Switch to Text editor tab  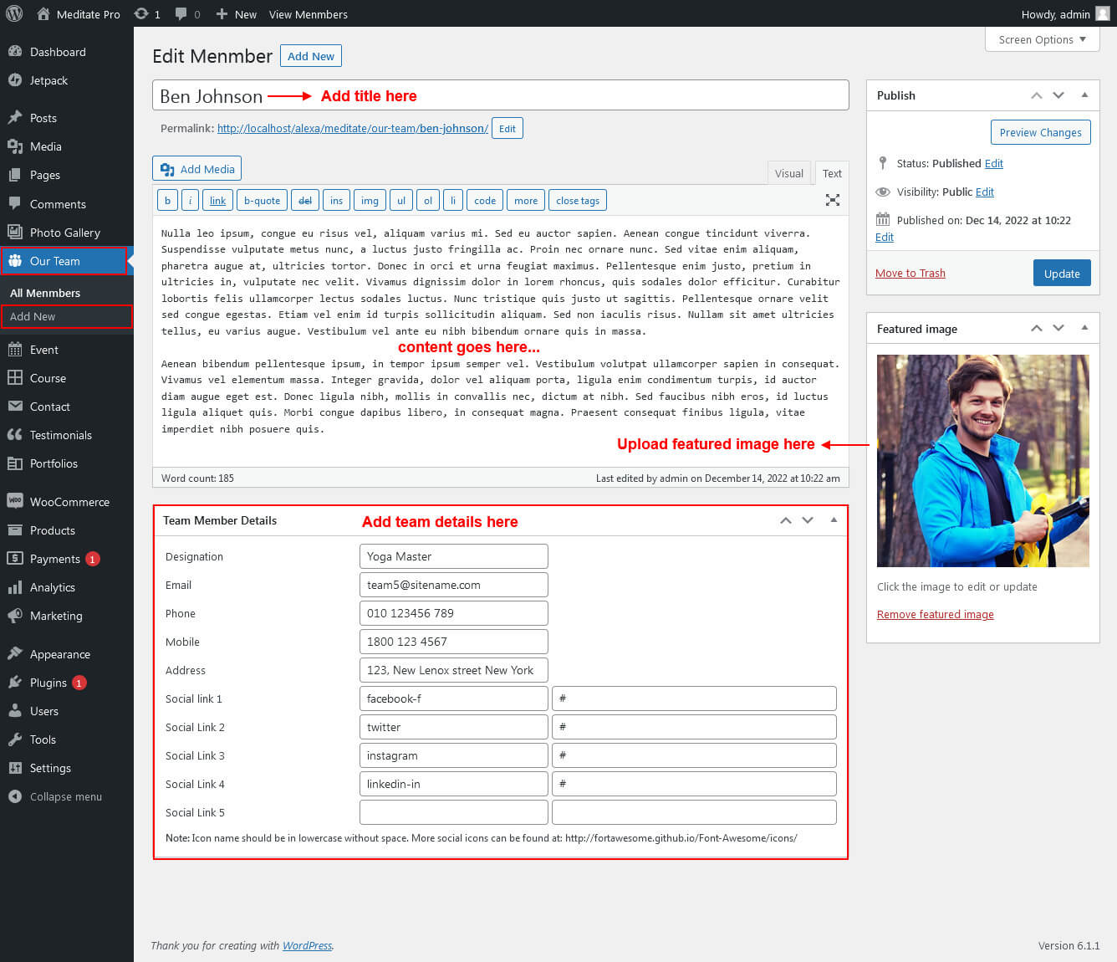832,173
